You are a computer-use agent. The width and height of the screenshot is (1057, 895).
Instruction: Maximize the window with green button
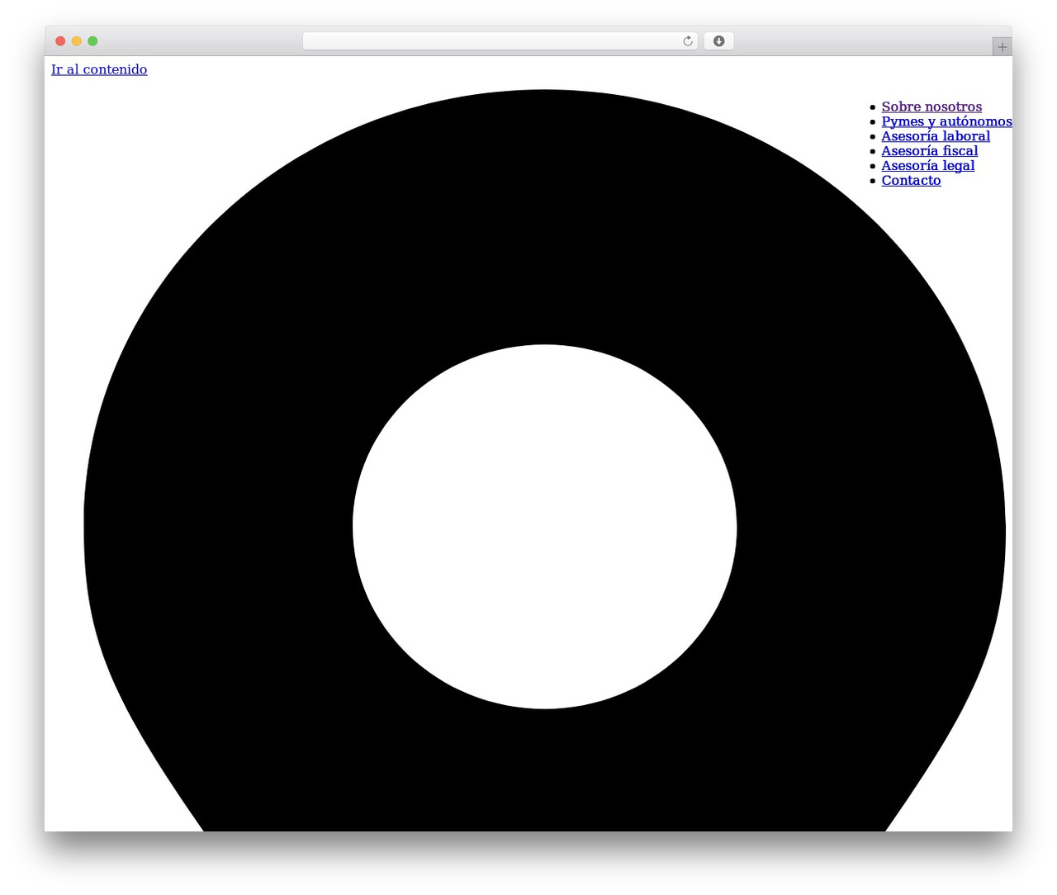point(92,41)
